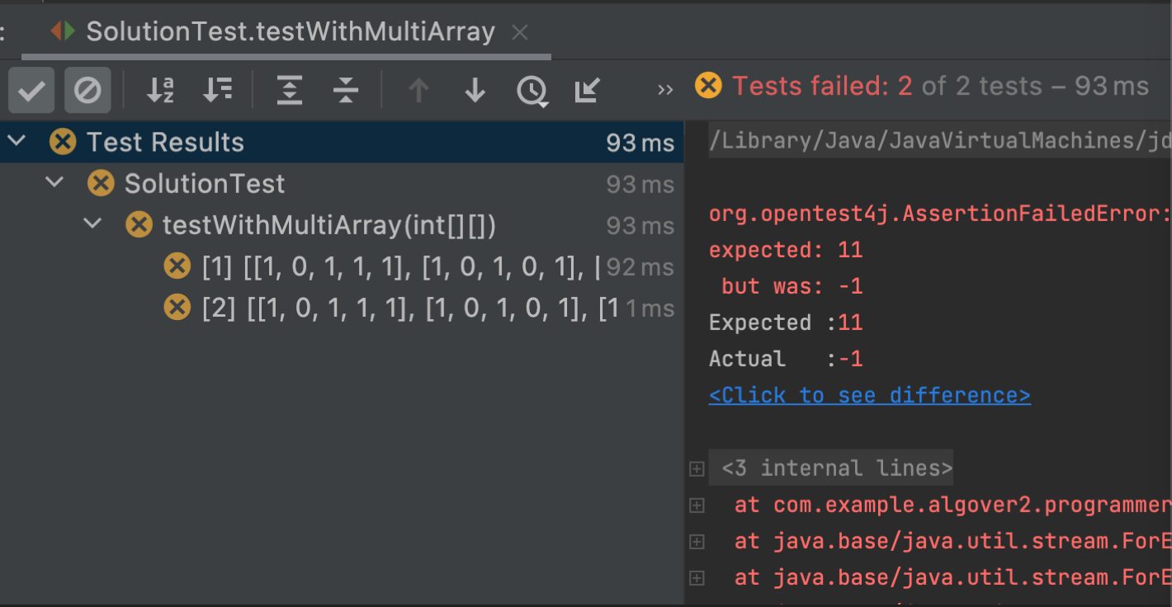Expand all test nodes
The image size is (1172, 607).
[289, 90]
